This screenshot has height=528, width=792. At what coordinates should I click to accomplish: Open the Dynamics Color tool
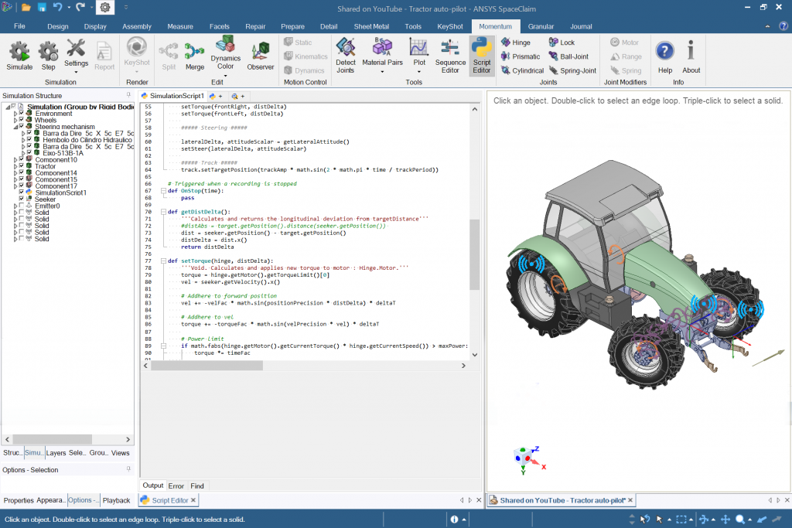(225, 56)
